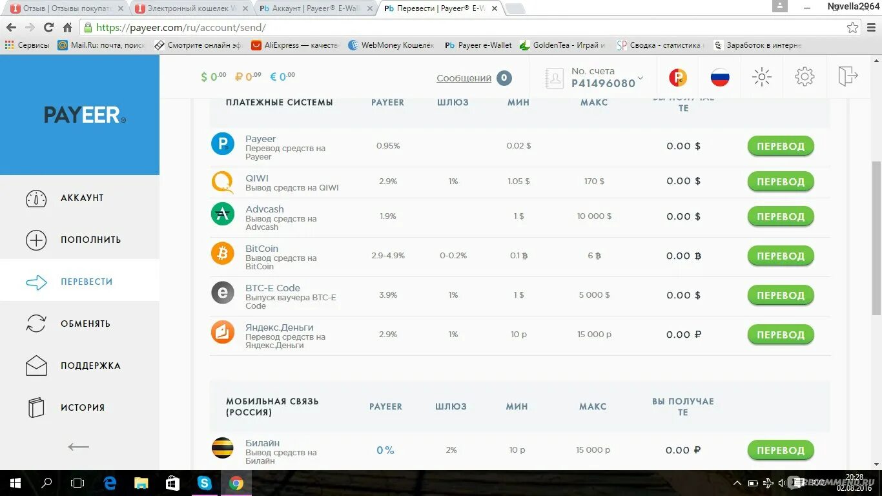882x496 pixels.
Task: Click the logout door icon
Action: point(848,76)
